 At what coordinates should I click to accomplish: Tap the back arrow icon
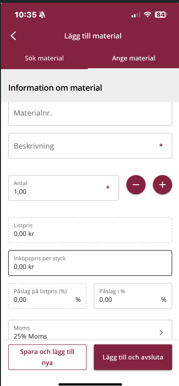click(13, 36)
